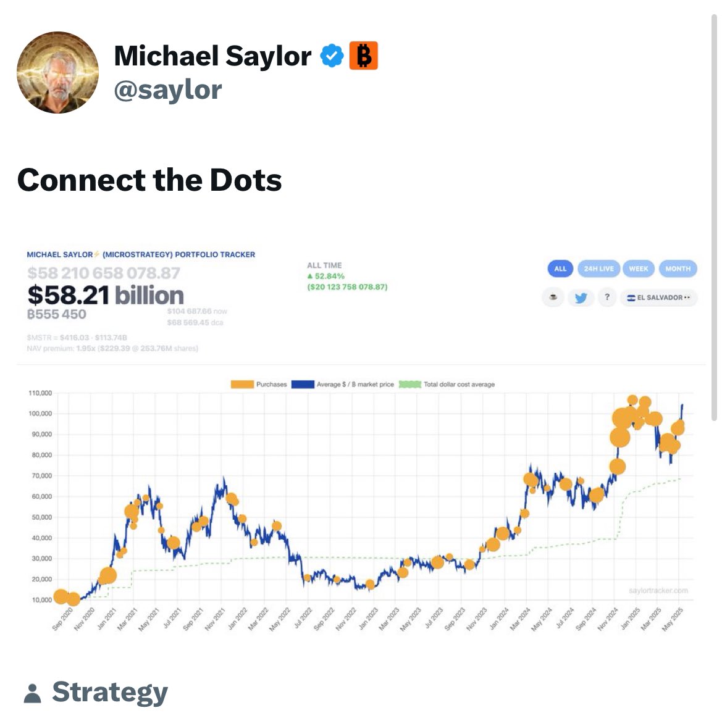Click the lightning bolt after MICHAEL SAYLOR
This screenshot has width=722, height=713.
coord(96,254)
